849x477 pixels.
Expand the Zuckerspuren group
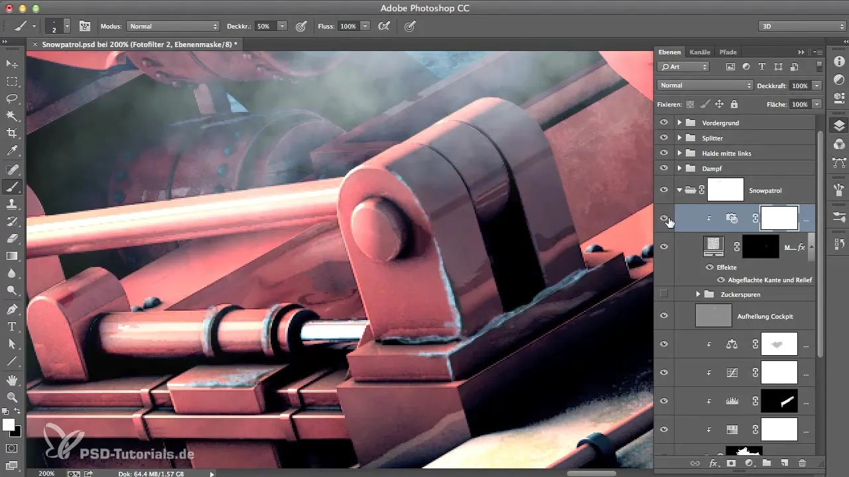(x=698, y=293)
